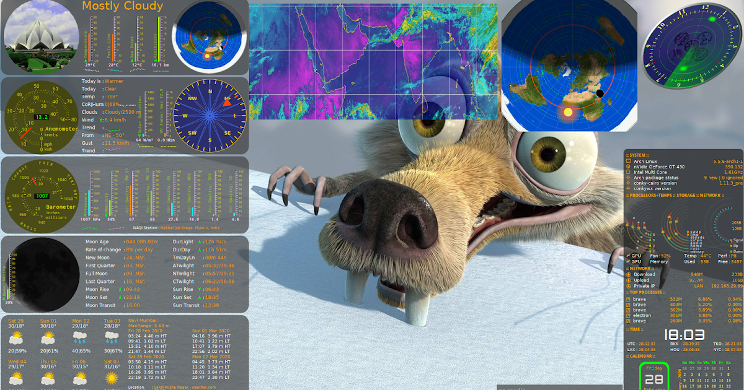Click the 'Navi Mumbai' tide header

(142, 321)
